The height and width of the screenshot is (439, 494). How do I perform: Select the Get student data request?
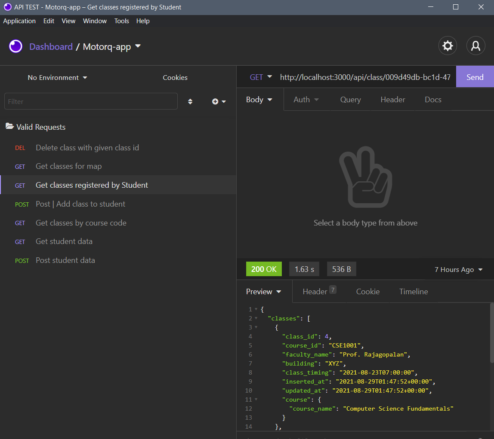click(64, 241)
